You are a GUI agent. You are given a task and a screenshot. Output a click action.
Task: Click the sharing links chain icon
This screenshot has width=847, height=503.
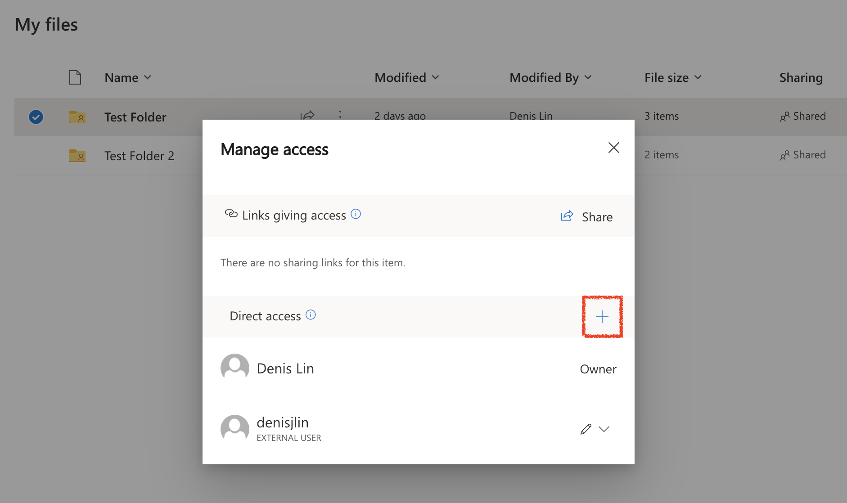point(231,214)
